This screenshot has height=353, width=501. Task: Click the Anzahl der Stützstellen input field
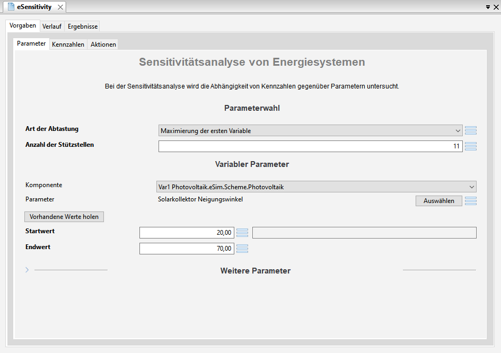310,146
